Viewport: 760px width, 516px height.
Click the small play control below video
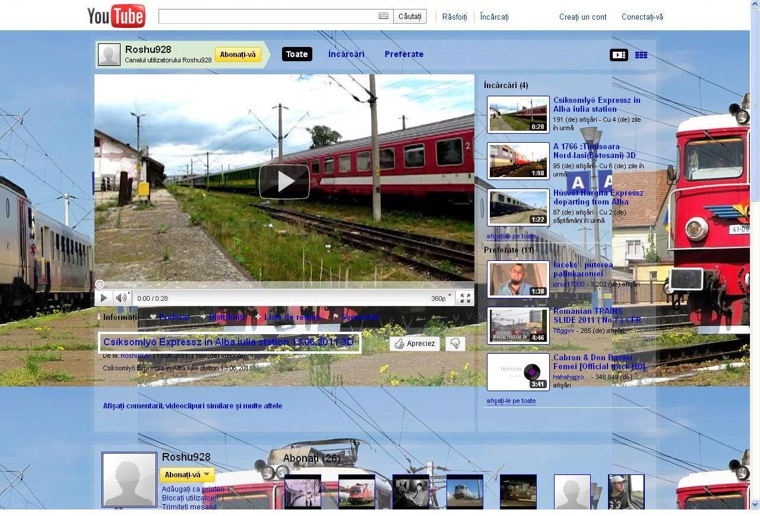(x=103, y=298)
